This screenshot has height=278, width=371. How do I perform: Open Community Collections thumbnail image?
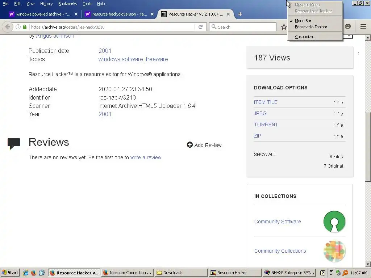point(334,251)
